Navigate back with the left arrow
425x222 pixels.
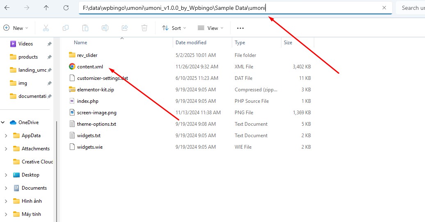[7, 8]
